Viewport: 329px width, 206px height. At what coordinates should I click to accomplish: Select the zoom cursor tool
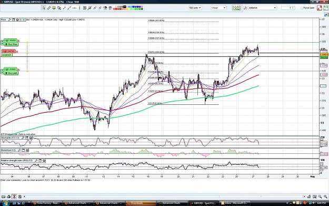(59, 8)
